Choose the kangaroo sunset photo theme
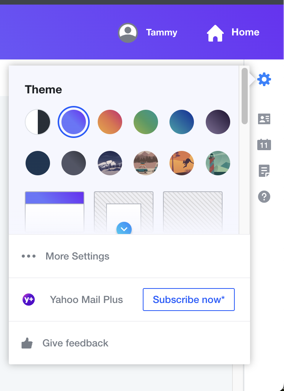 (x=182, y=163)
